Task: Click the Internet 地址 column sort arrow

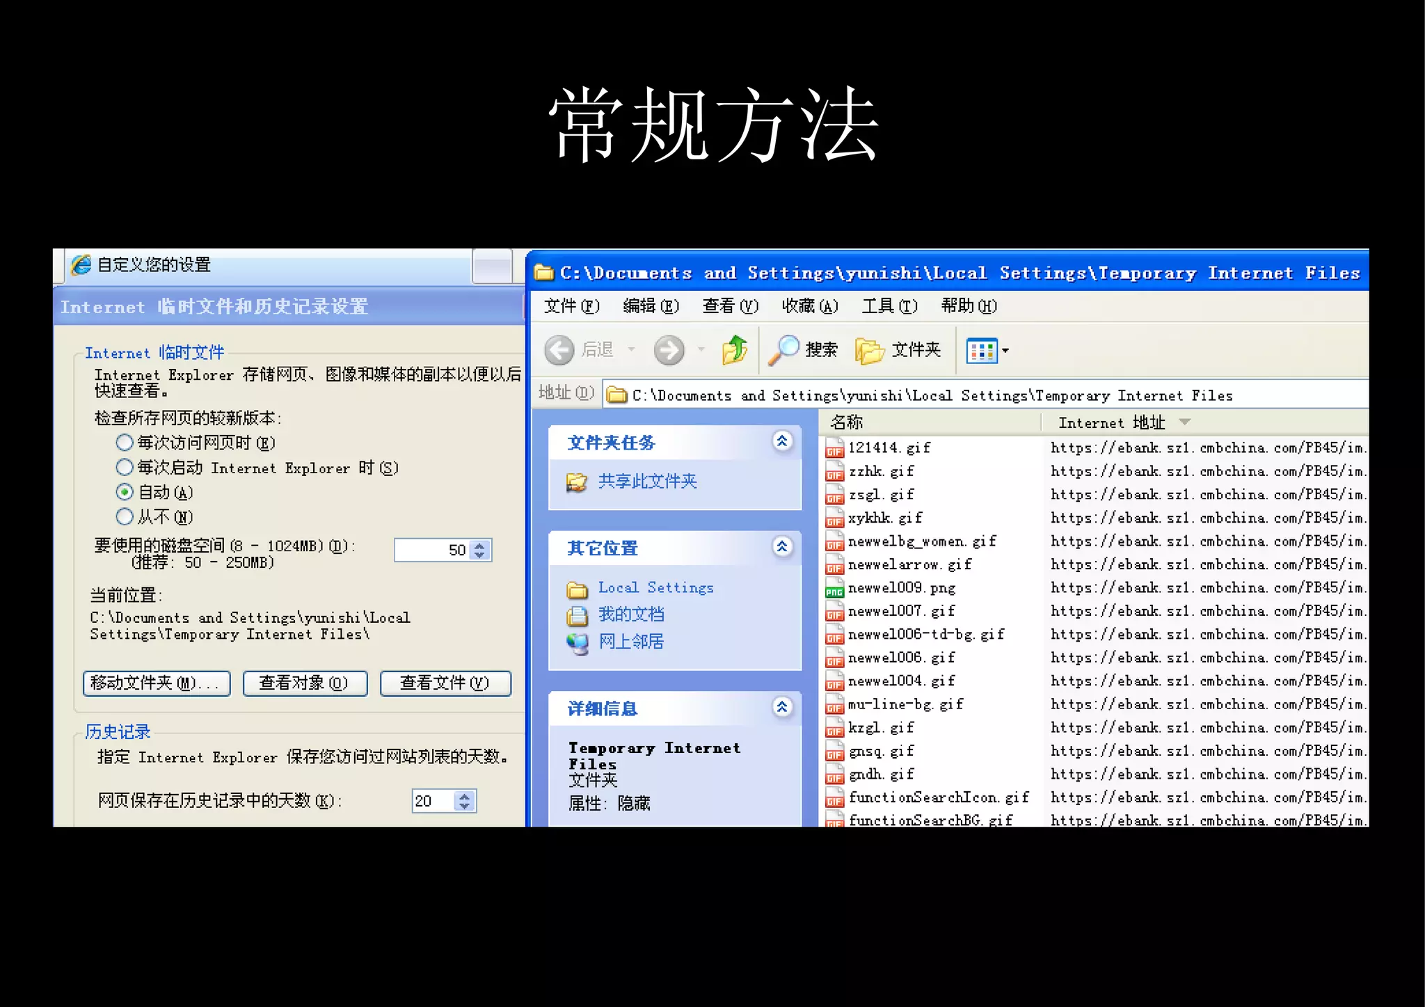Action: click(1185, 422)
